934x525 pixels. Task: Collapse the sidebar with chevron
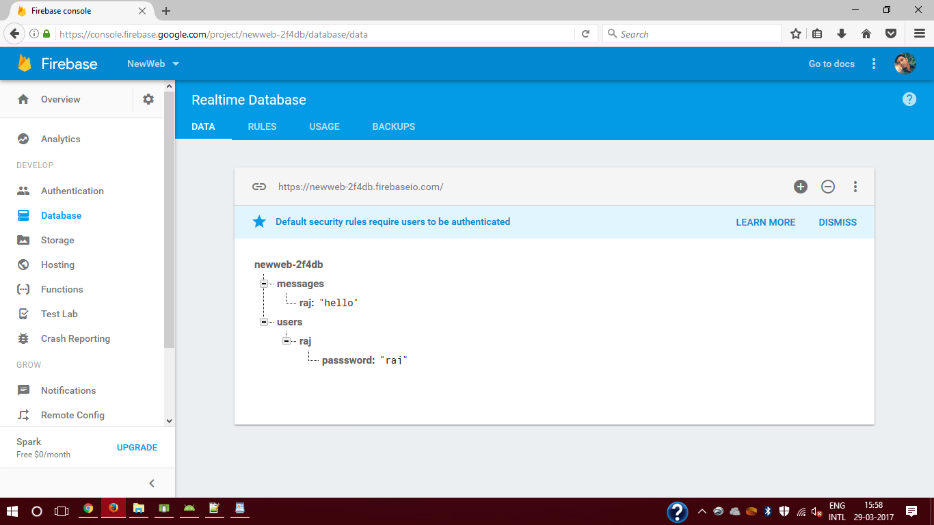coord(152,483)
